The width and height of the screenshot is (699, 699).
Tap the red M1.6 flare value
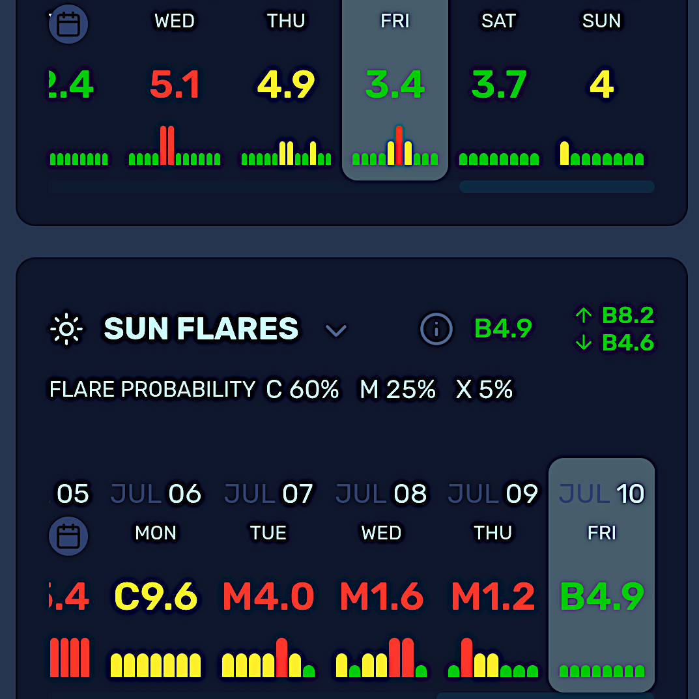click(x=381, y=596)
